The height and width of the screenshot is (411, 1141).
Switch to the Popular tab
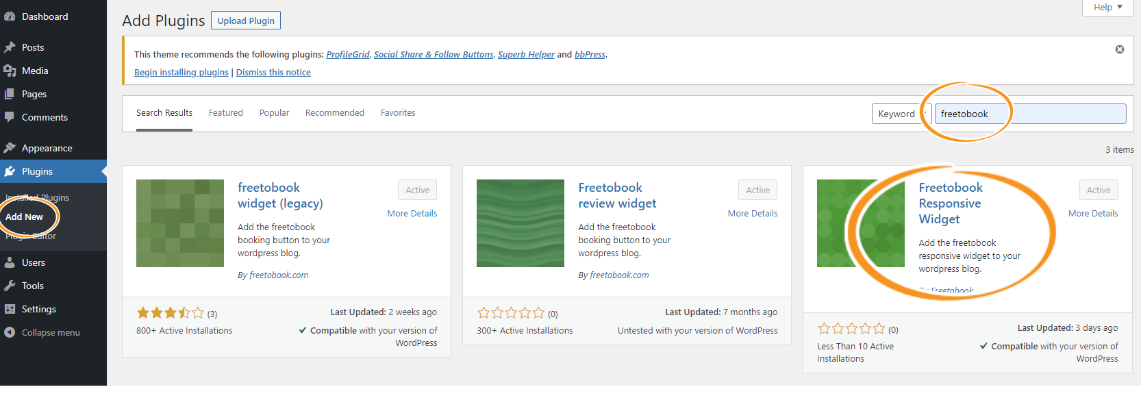274,113
